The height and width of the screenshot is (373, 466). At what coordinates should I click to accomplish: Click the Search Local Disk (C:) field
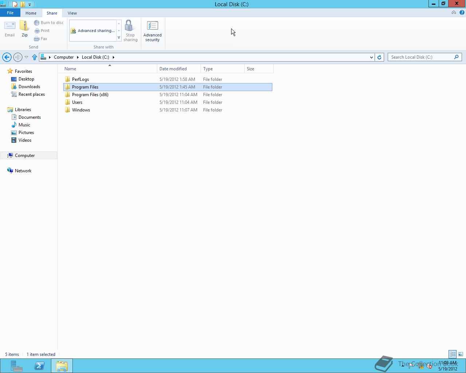(424, 57)
